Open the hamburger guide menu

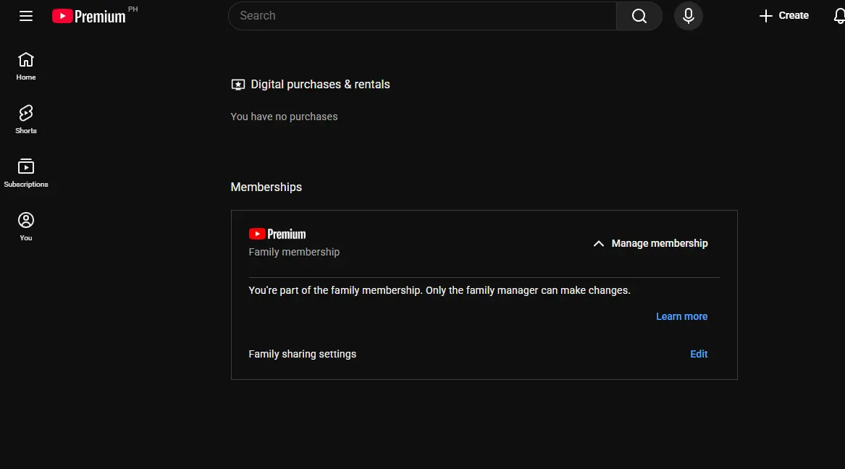(26, 16)
